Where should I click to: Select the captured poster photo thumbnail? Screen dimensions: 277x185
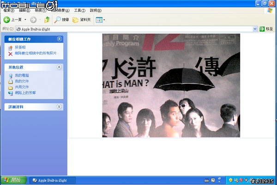[171, 86]
